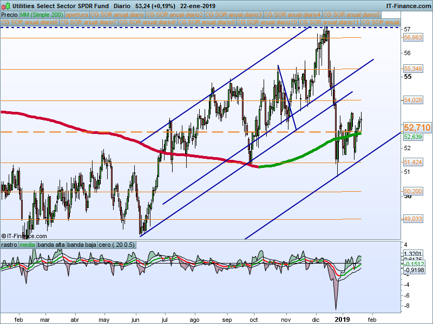Click the CG SOR anual diario2 label

coord(175,15)
